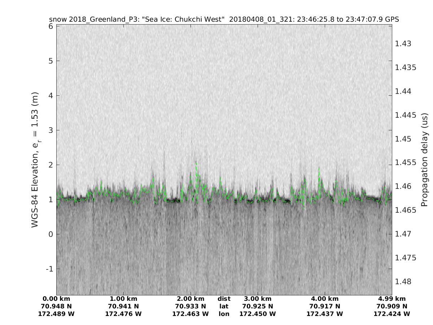Select the longitude value "172.424 W"
The image size is (433, 325).
tap(392, 314)
